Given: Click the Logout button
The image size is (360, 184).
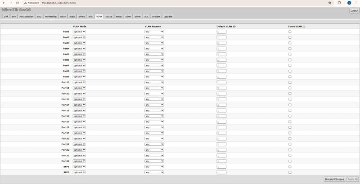Looking at the screenshot, I should (354, 11).
